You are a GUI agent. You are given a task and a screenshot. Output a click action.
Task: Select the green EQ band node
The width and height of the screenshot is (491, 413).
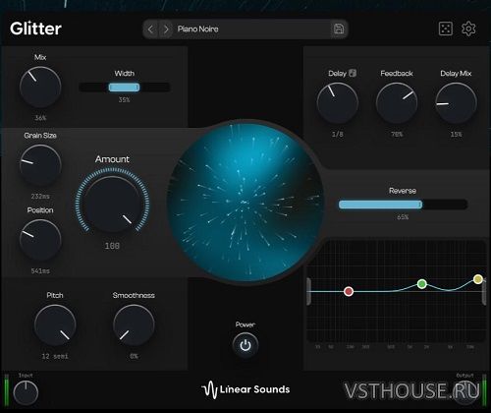coord(422,284)
